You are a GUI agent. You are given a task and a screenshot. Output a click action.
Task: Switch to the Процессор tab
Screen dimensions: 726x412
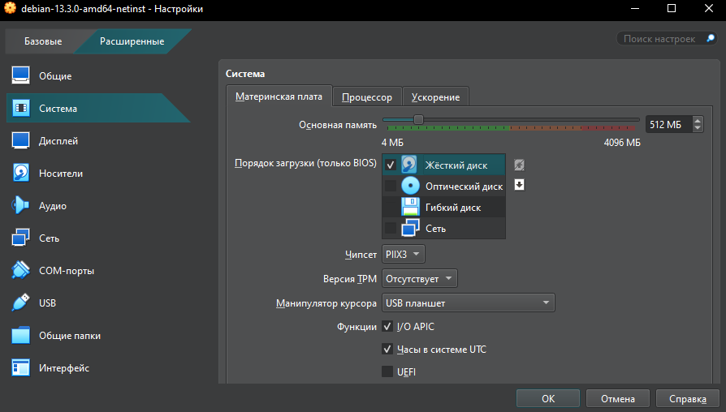[x=367, y=97]
